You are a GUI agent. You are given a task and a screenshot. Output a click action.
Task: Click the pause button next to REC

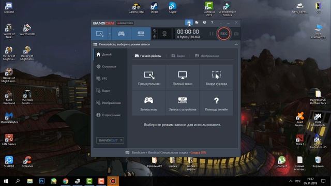(x=212, y=34)
